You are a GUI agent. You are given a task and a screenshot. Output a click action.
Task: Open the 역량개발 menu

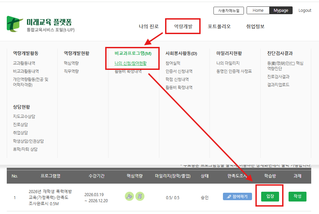click(183, 26)
